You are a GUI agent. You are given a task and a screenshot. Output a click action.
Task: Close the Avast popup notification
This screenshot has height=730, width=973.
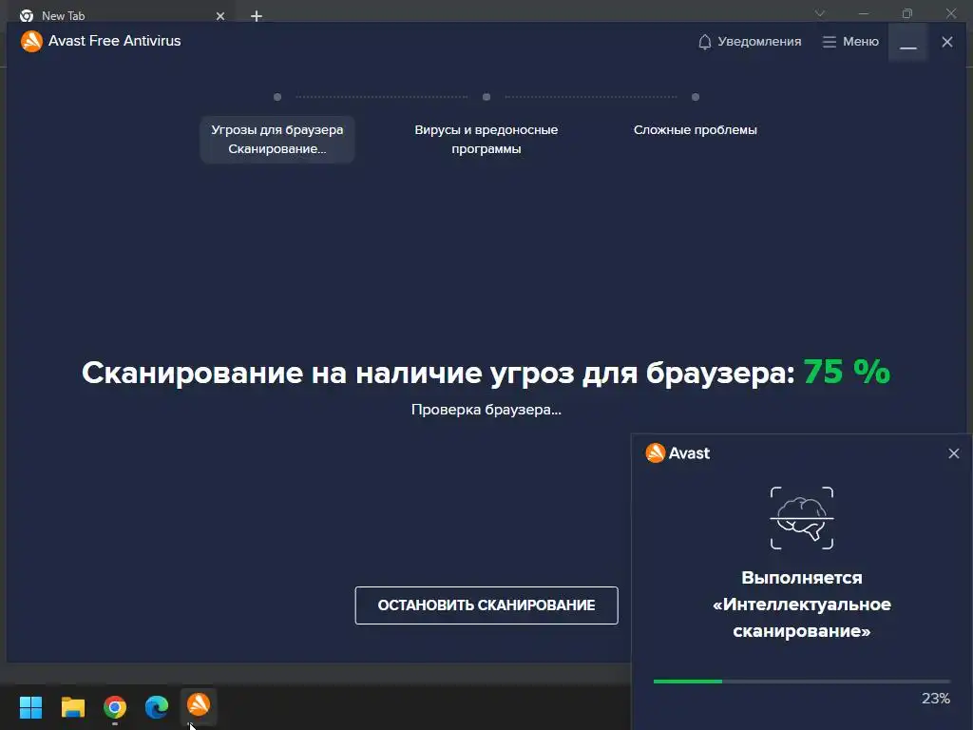click(954, 453)
